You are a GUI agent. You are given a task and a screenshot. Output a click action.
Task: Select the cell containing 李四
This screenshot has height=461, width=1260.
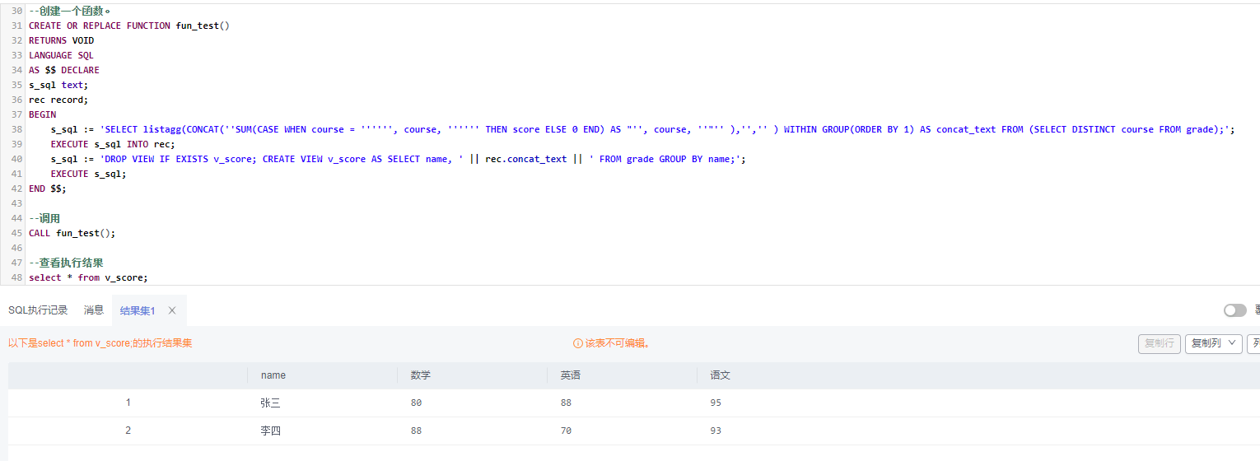click(x=271, y=431)
